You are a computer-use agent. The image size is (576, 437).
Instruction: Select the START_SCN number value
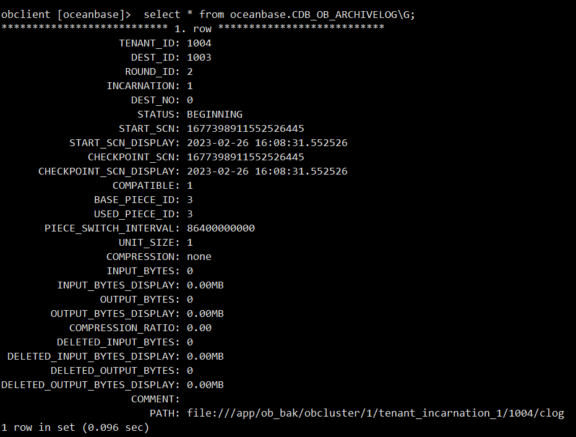[246, 129]
